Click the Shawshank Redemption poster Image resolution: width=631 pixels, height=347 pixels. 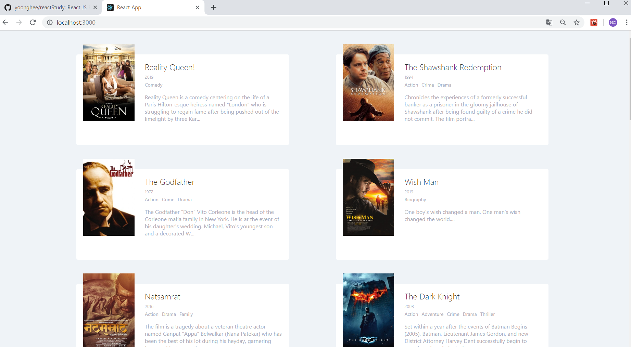click(368, 82)
